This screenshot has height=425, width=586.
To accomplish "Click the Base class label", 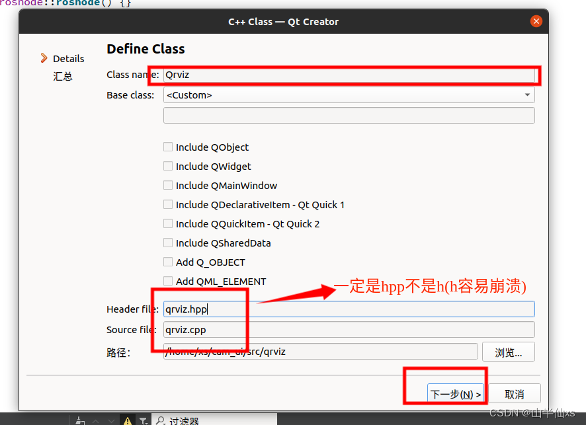I will click(130, 95).
